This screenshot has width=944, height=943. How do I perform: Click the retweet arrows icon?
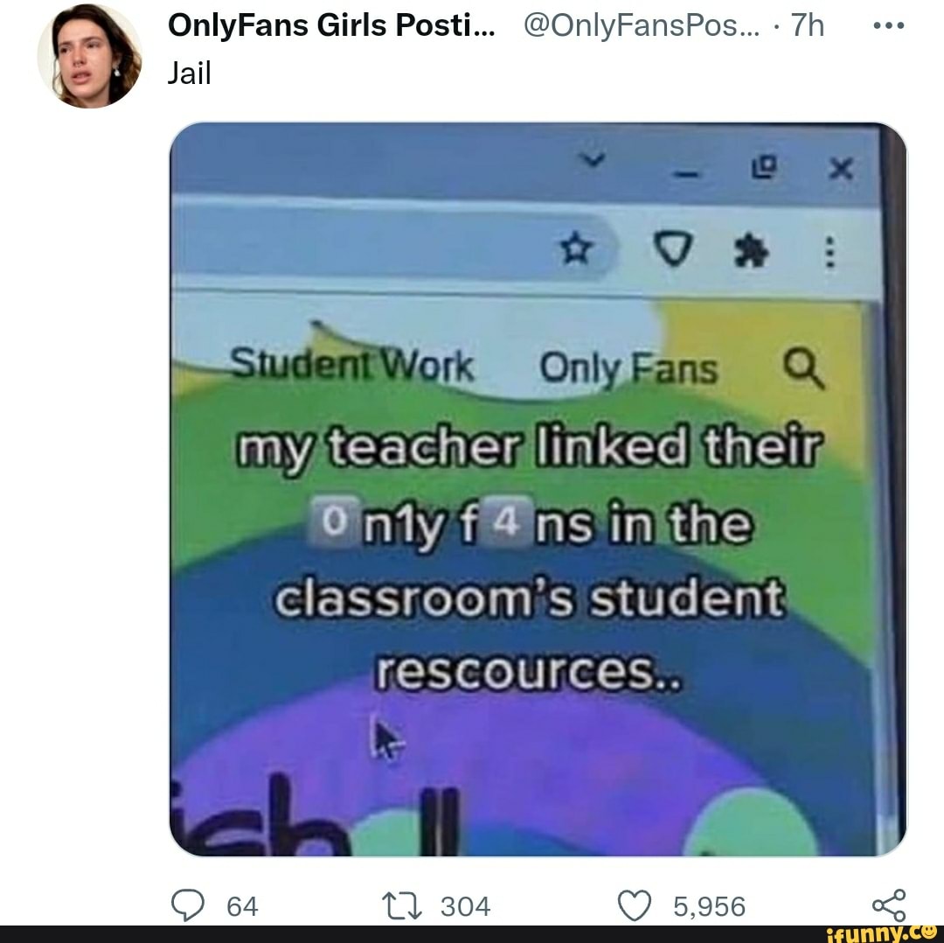[x=402, y=905]
